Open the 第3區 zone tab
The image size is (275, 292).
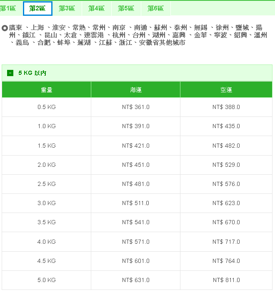point(67,8)
